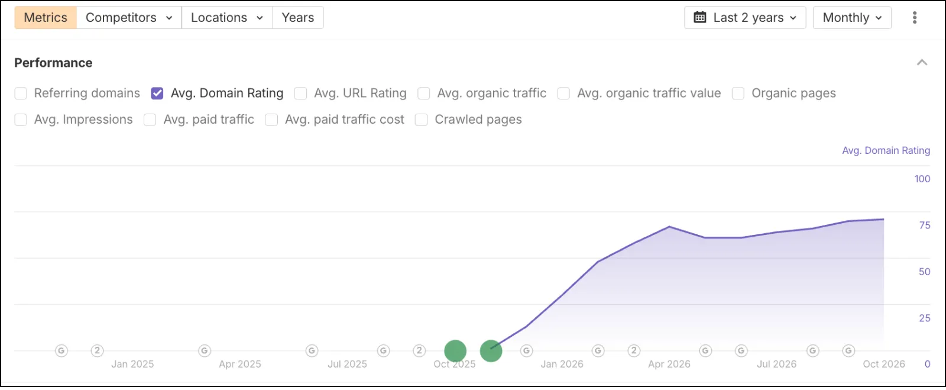Tick the Avg. organic traffic checkbox
The image size is (946, 390).
423,94
